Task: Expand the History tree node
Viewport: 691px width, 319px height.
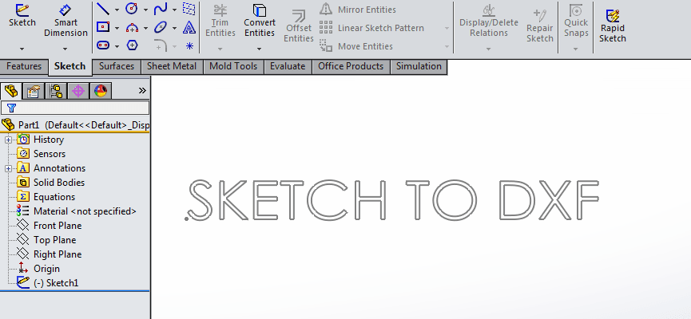Action: (9, 140)
